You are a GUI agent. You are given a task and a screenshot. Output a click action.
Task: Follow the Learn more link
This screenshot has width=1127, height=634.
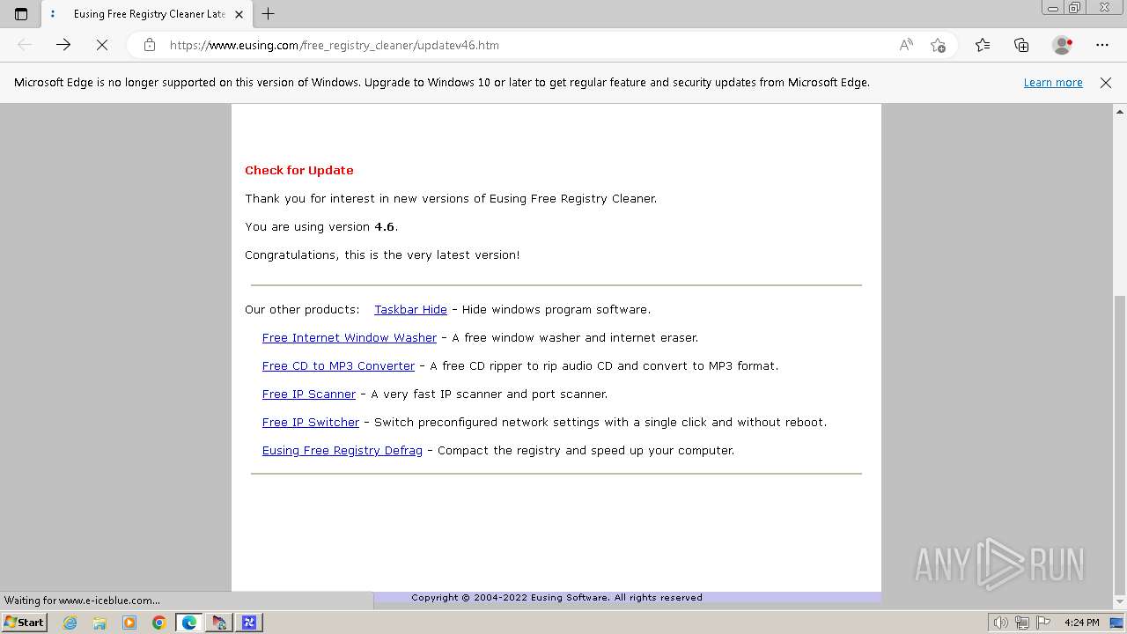click(x=1053, y=83)
